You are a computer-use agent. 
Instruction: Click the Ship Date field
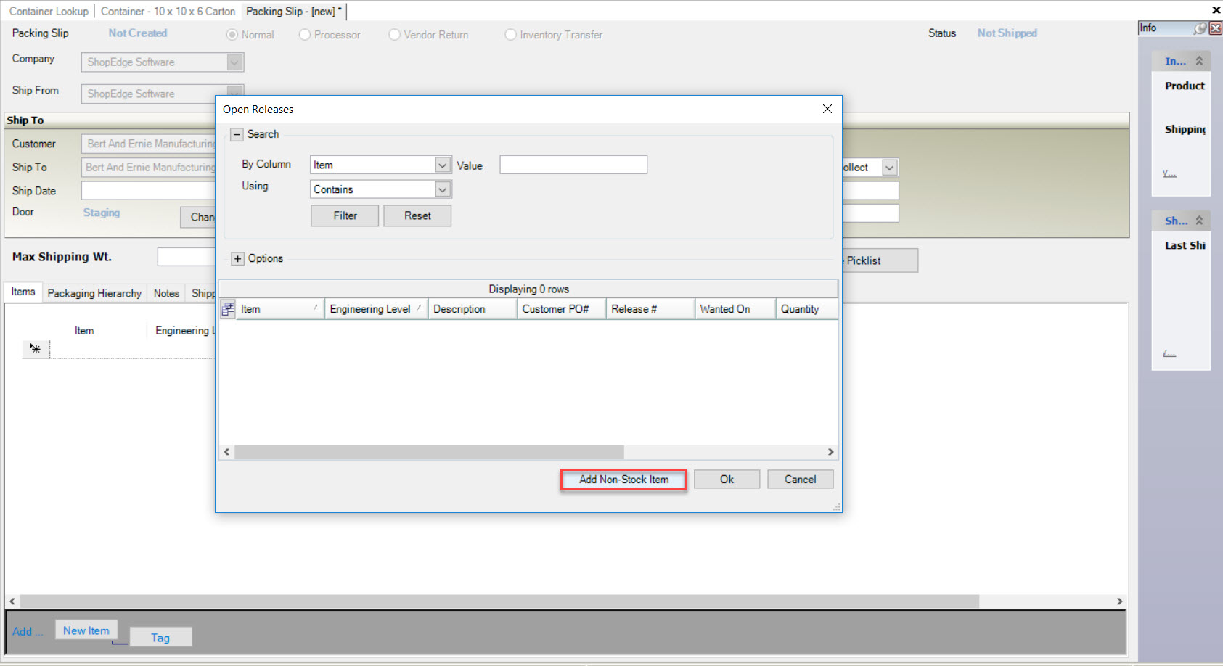(x=148, y=191)
